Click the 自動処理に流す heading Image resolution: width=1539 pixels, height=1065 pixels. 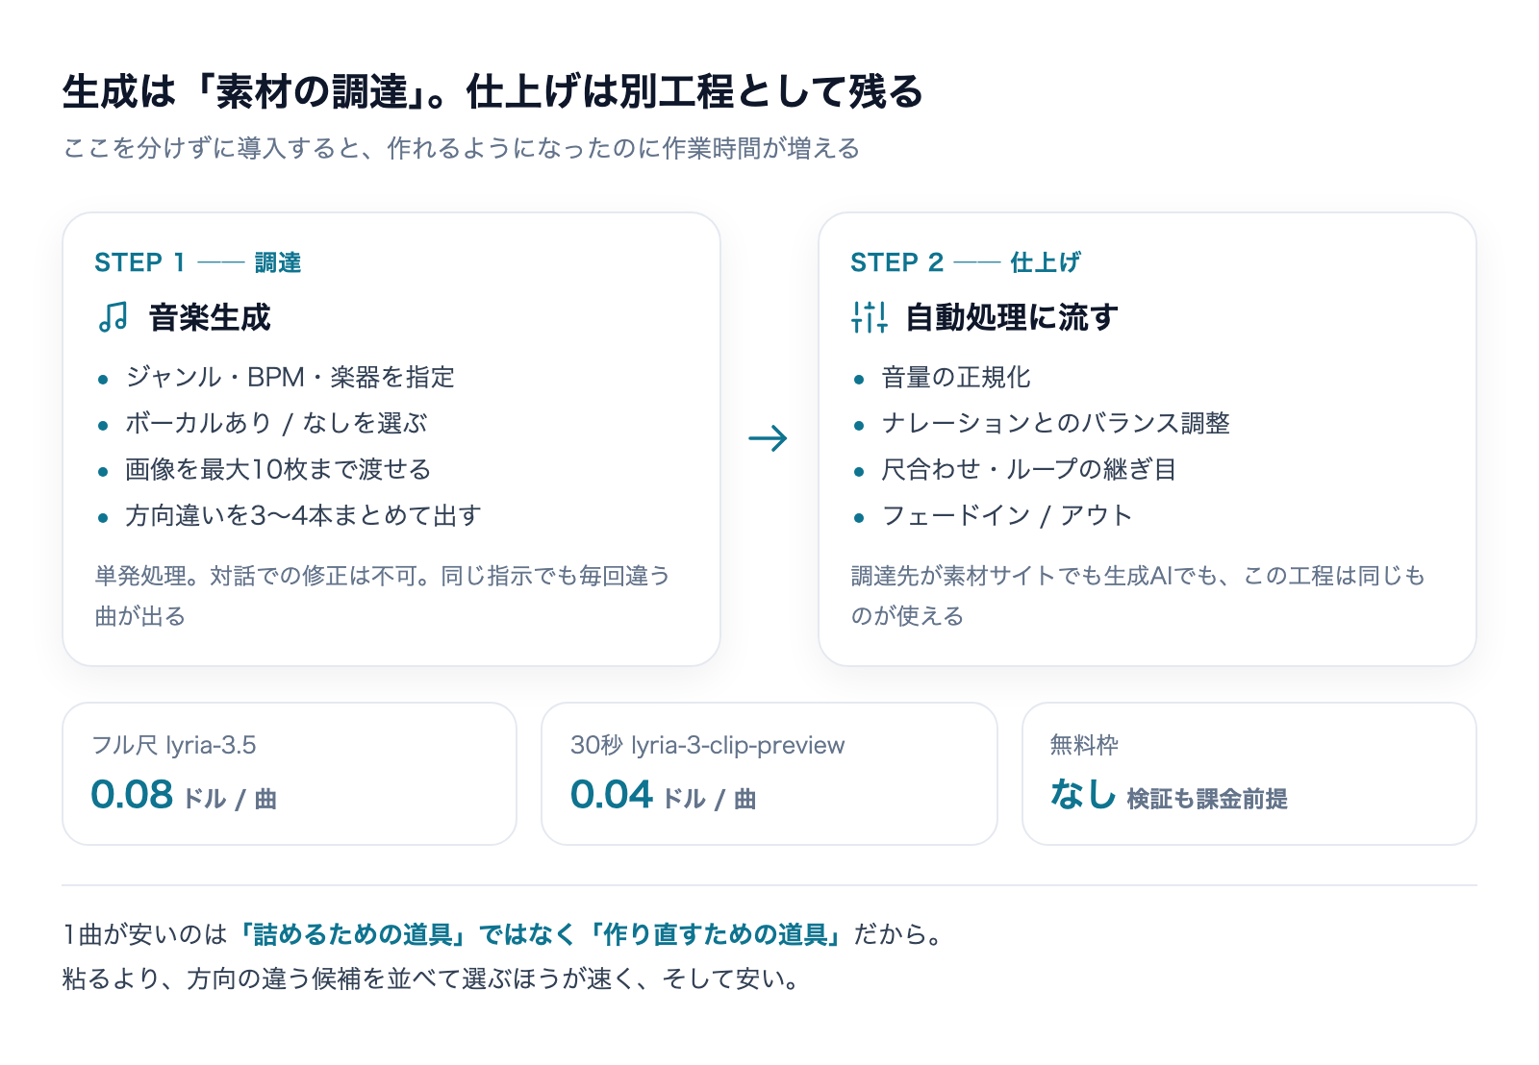click(1011, 317)
